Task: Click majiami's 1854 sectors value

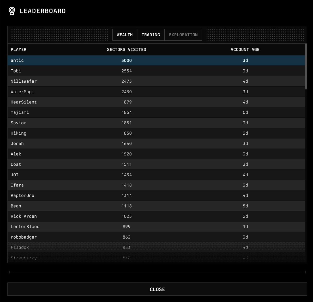Action: coord(127,112)
